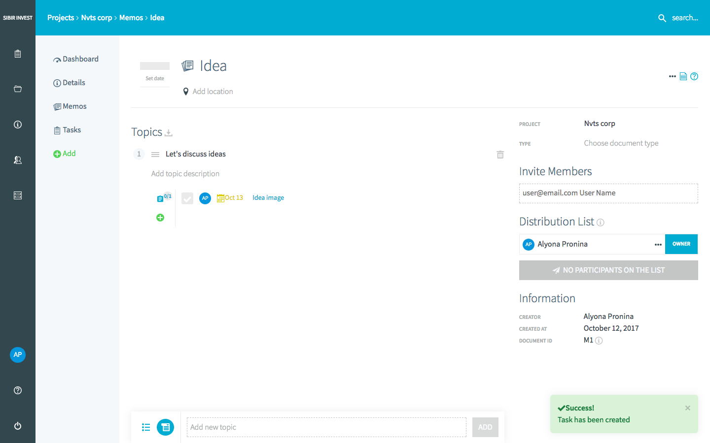Click Set date on the memo

point(155,79)
